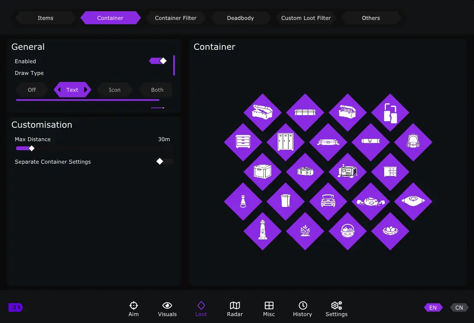Select the backpack container icon
This screenshot has height=323, width=474.
413,142
